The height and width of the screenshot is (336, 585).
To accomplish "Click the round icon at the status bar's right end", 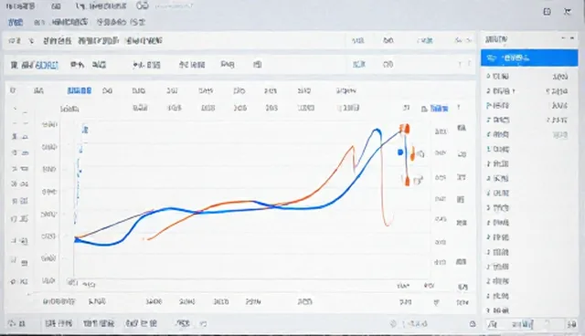I will [x=473, y=324].
